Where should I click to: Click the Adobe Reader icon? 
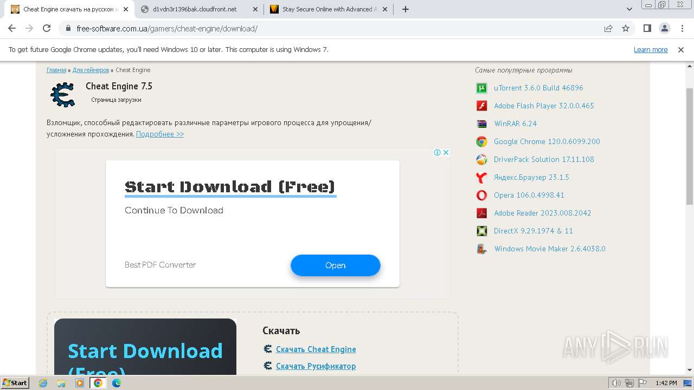coord(481,213)
